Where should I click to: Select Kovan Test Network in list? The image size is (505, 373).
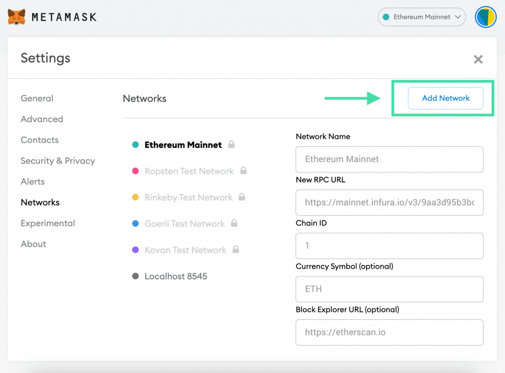[x=185, y=250]
